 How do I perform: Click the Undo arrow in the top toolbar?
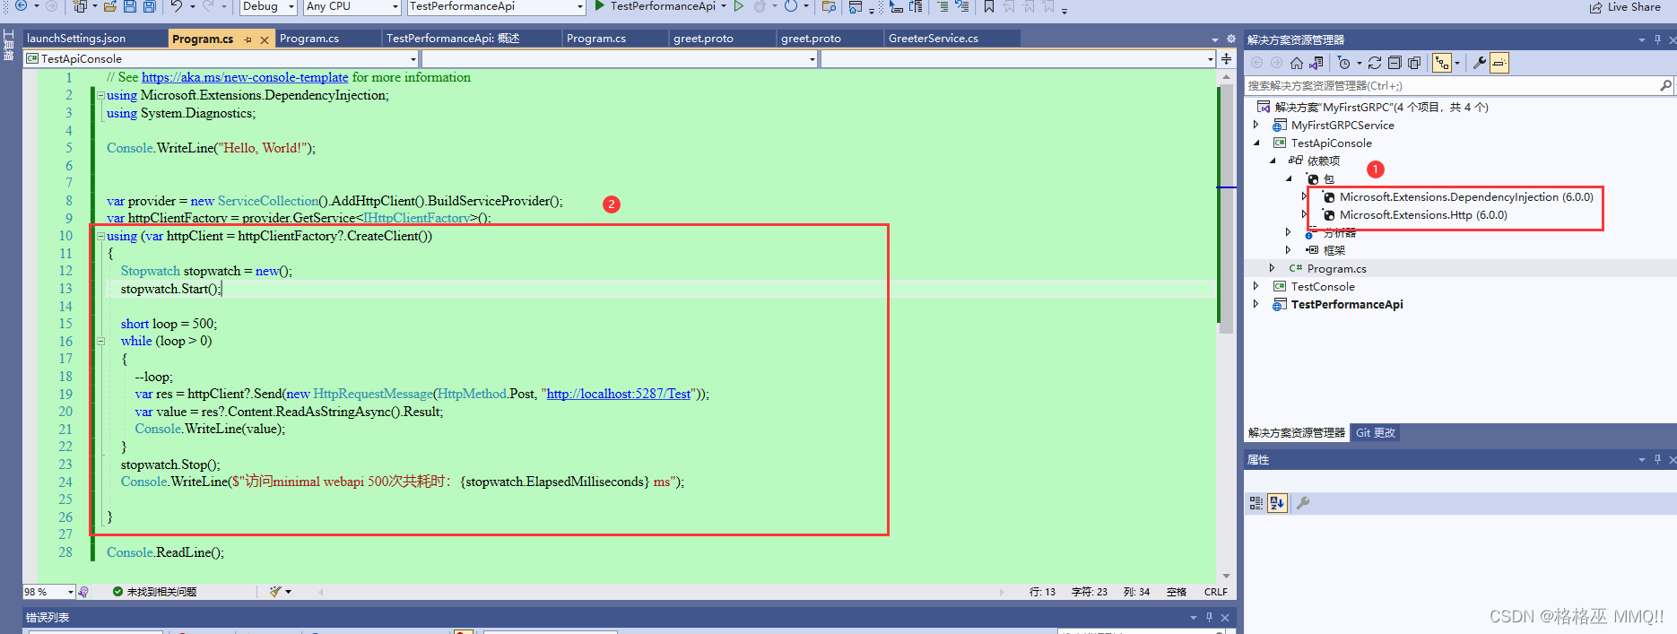point(177,6)
